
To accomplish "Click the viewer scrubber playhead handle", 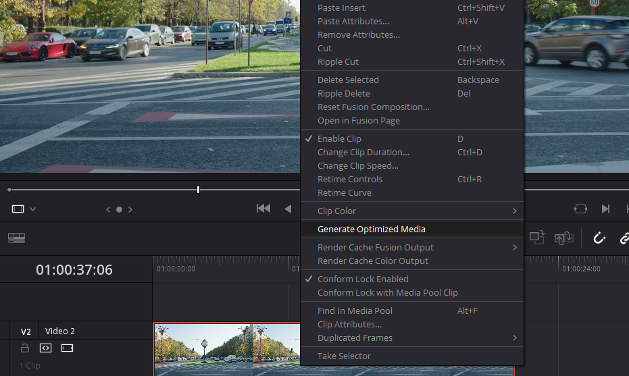I will coord(198,190).
